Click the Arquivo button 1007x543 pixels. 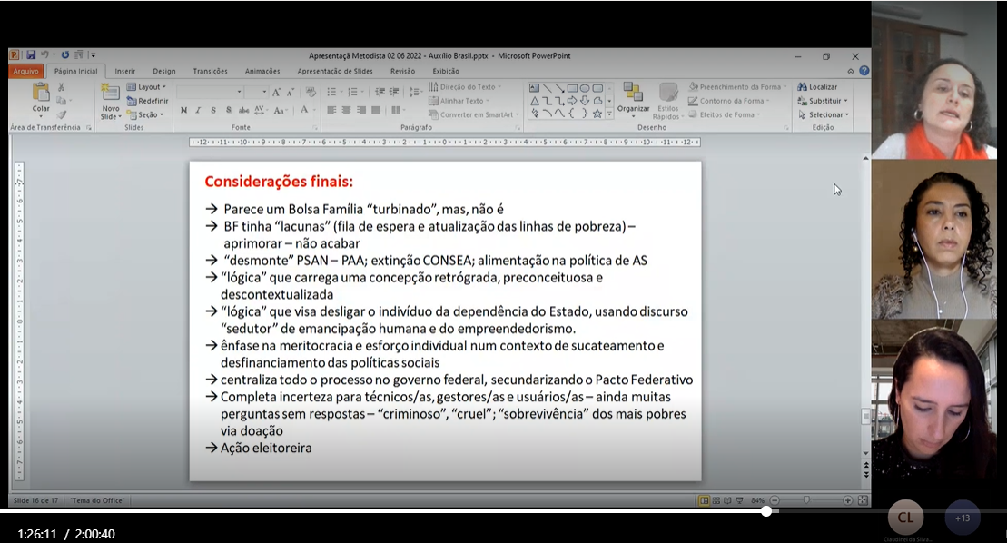coord(26,71)
